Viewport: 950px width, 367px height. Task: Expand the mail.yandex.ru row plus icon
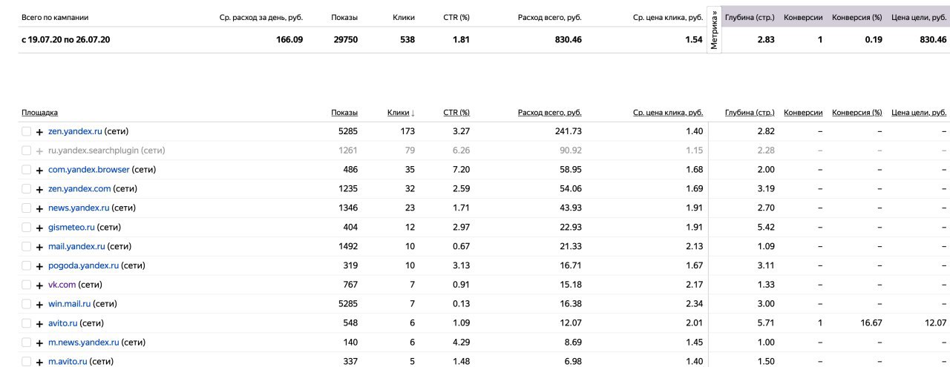(39, 247)
